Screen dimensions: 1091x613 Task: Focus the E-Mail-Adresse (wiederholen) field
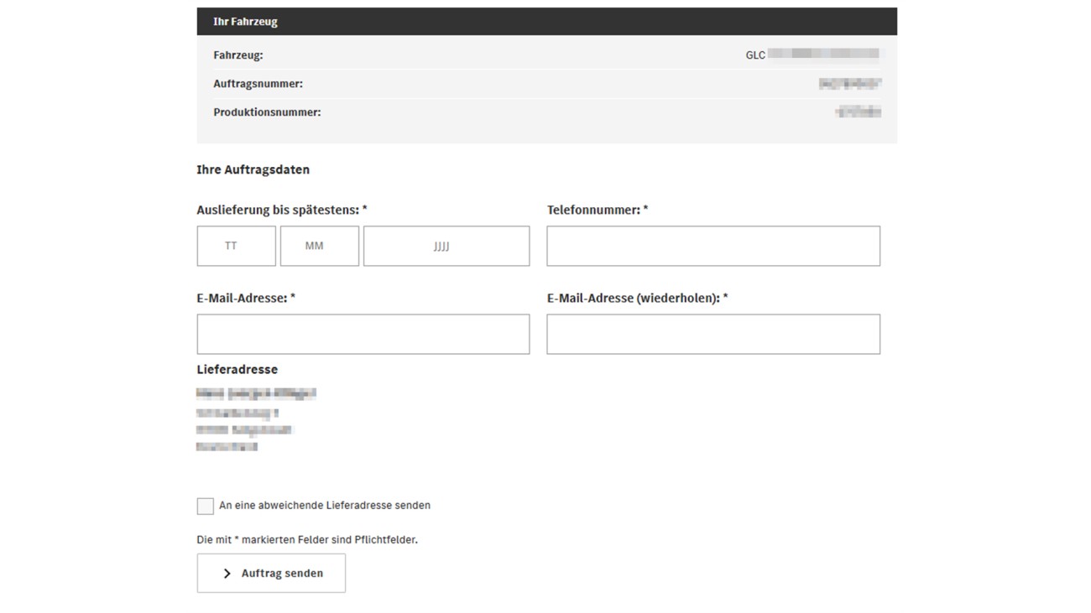(713, 334)
